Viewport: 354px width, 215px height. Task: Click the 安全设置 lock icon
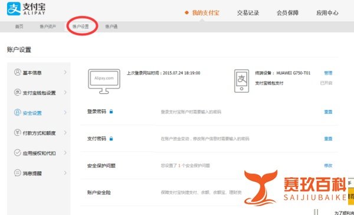(x=17, y=112)
